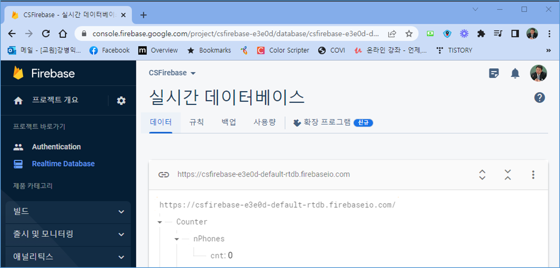Switch to the 데이터 tab
This screenshot has width=560, height=268.
(161, 122)
